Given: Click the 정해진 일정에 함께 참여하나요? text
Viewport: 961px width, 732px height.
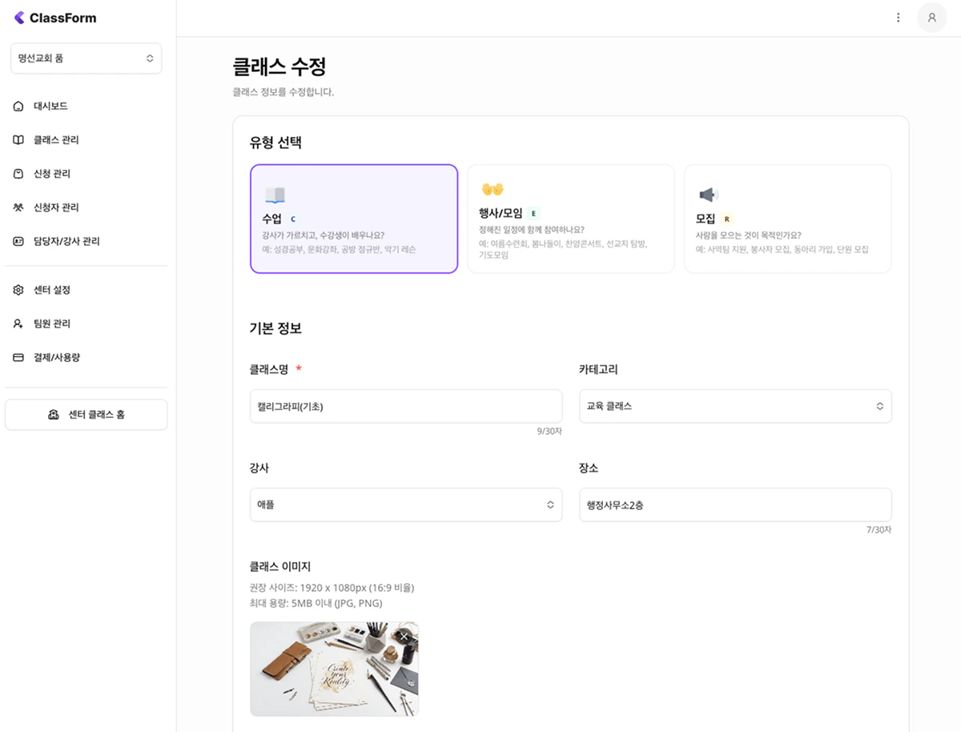Looking at the screenshot, I should (x=531, y=229).
